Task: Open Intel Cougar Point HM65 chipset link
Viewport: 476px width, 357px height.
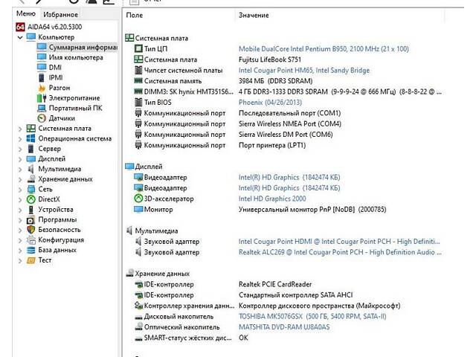Action: [x=304, y=71]
